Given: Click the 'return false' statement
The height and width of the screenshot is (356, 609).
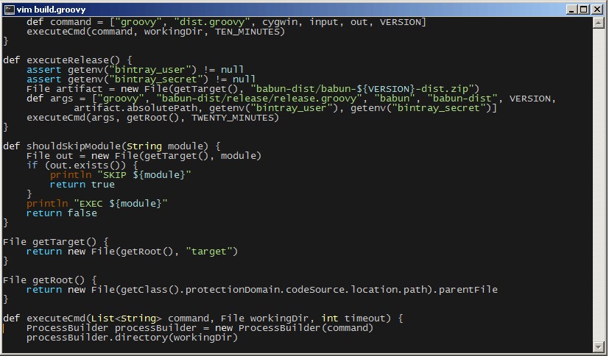Looking at the screenshot, I should [x=62, y=213].
